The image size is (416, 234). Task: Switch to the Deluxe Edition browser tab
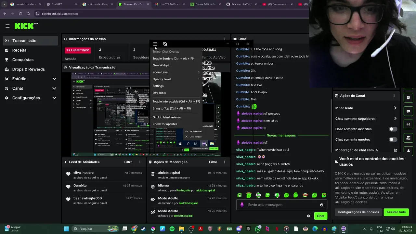[205, 4]
